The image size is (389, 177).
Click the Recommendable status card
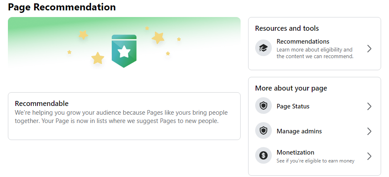click(124, 116)
